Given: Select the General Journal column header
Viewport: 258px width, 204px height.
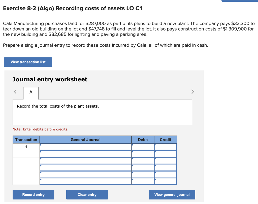Looking at the screenshot, I should pos(85,140).
